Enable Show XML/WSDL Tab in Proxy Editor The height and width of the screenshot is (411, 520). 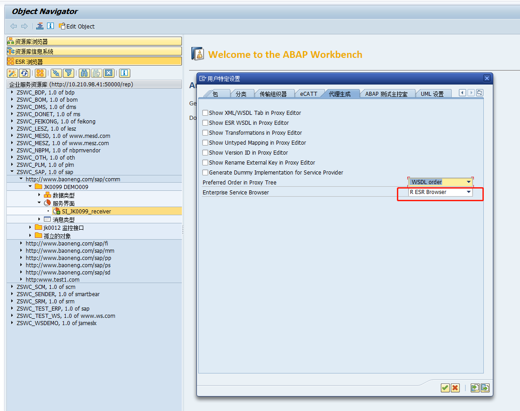(x=205, y=113)
